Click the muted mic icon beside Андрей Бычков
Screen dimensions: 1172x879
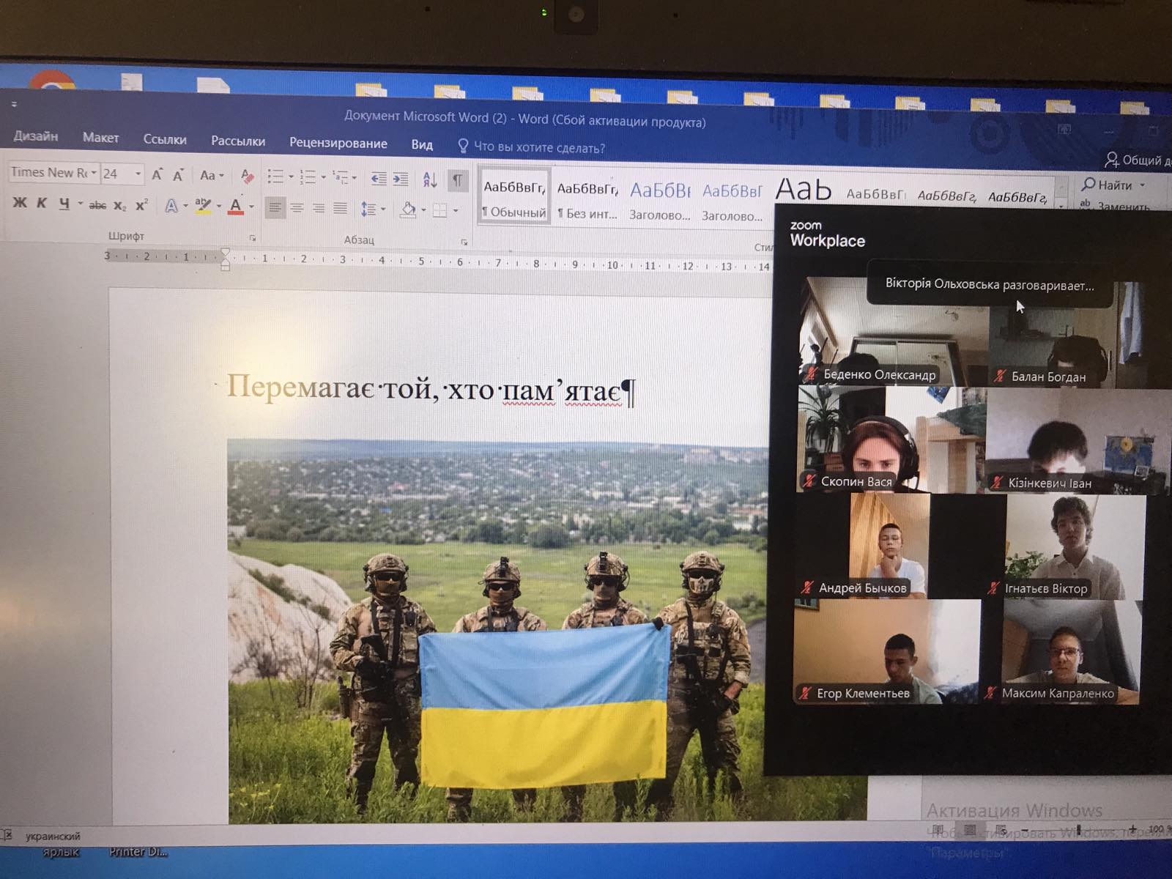pos(807,587)
